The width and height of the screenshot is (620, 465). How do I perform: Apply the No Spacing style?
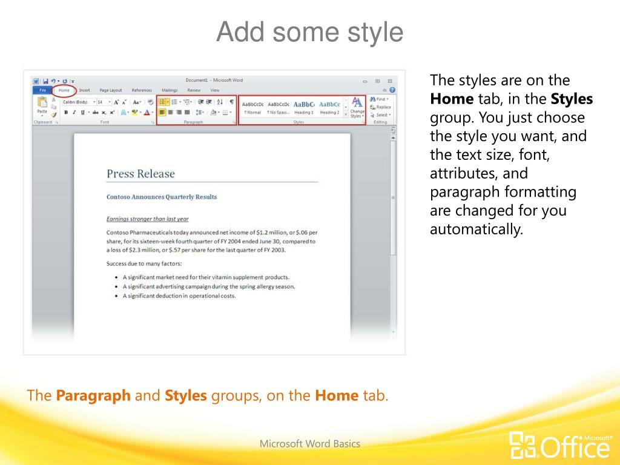(279, 108)
